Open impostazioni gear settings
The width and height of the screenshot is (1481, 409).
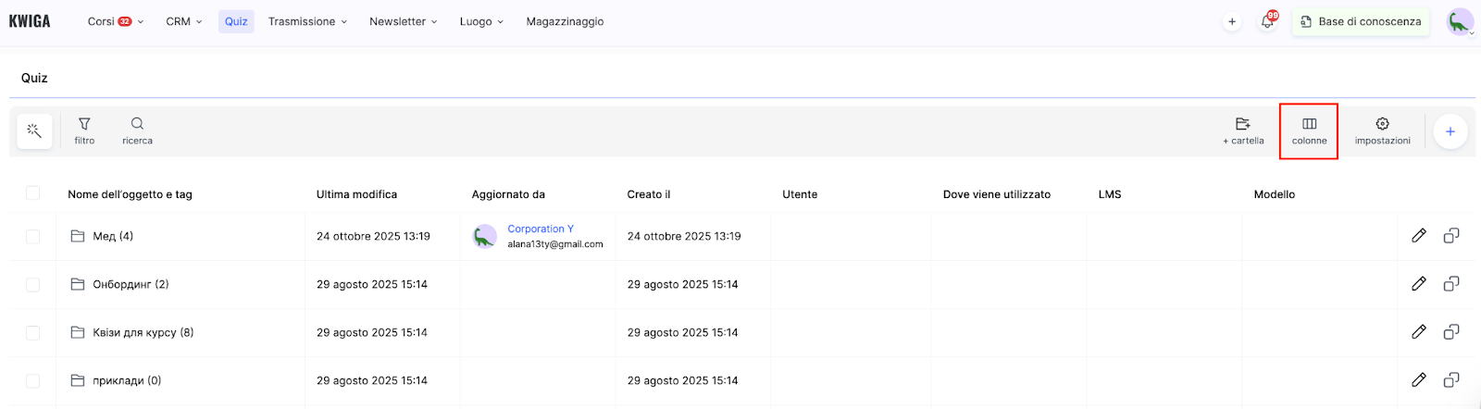click(1382, 131)
